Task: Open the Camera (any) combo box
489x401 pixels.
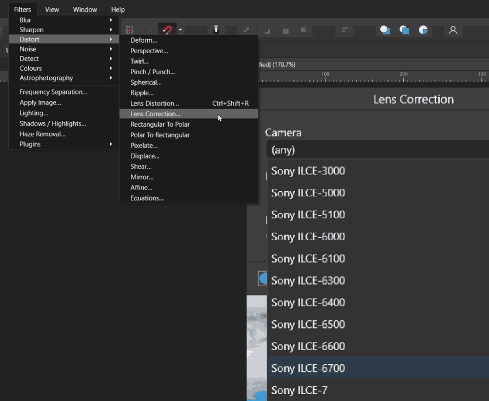Action: tap(378, 150)
